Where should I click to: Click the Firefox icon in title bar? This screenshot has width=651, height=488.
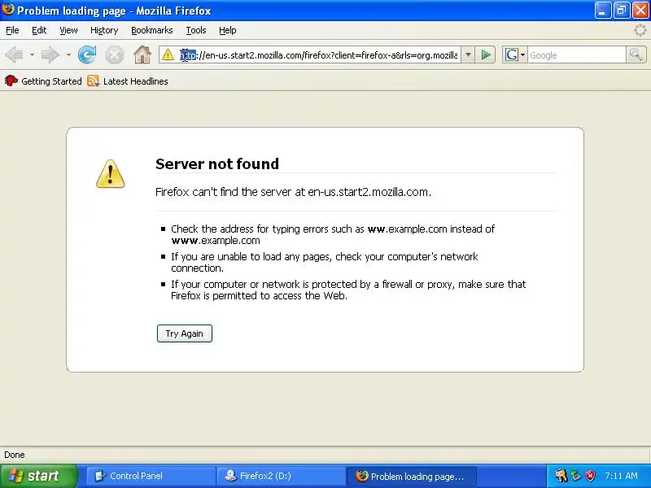click(8, 9)
